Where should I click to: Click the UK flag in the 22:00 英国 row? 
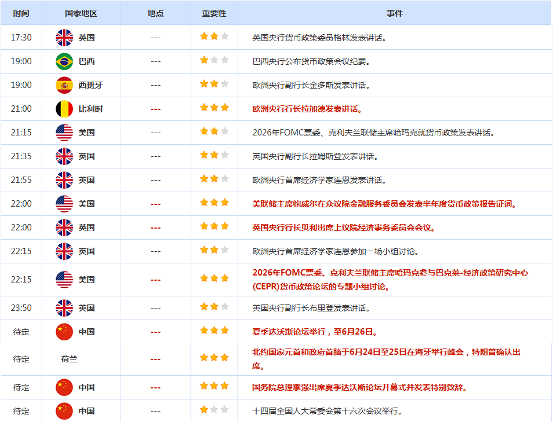[64, 227]
